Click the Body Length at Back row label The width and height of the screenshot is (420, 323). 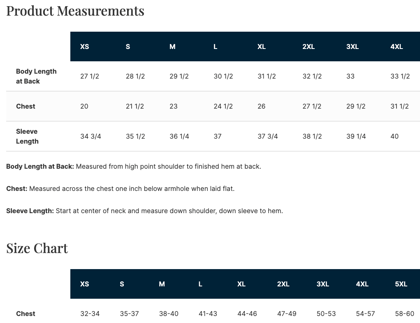point(36,77)
